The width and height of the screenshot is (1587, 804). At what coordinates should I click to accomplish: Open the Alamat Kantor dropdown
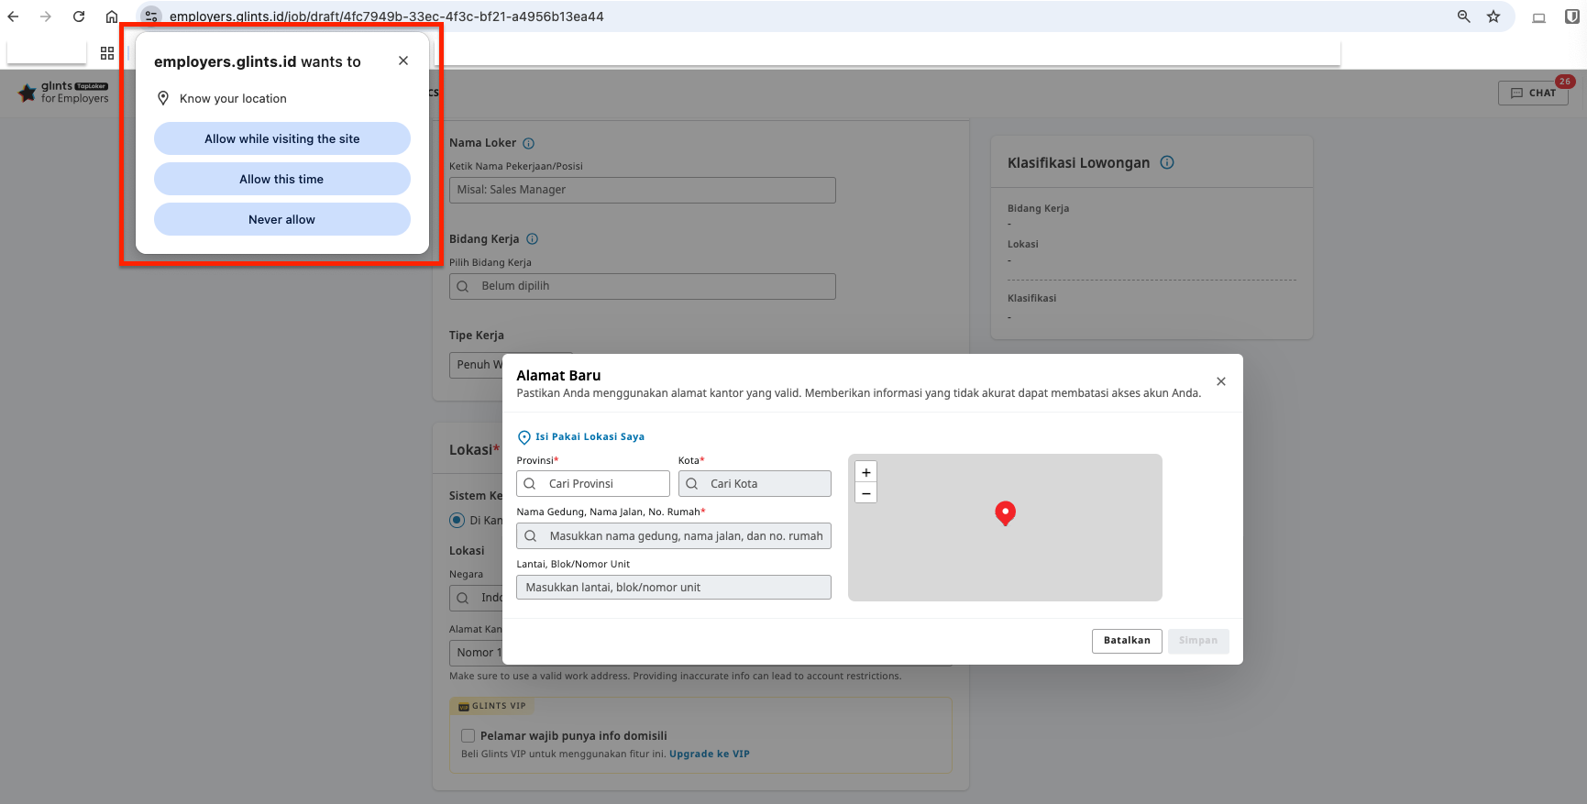pyautogui.click(x=476, y=653)
